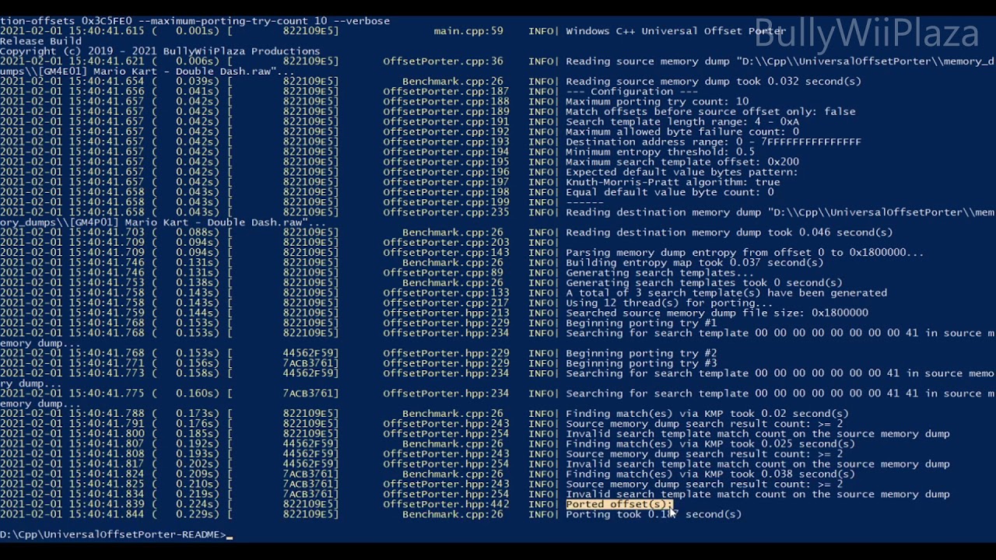Click the "OffsetPorter.cpp:187" source reference

[446, 92]
